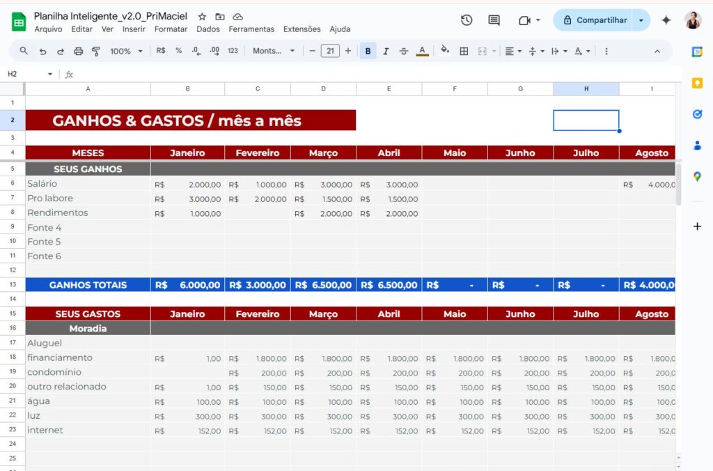The image size is (713, 471).
Task: Move document to folder icon
Action: pos(219,17)
